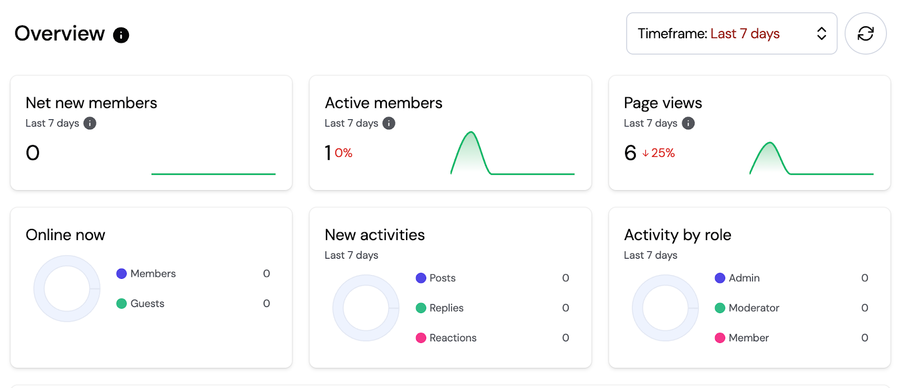Click the 25% decrease in Page views

click(x=663, y=153)
